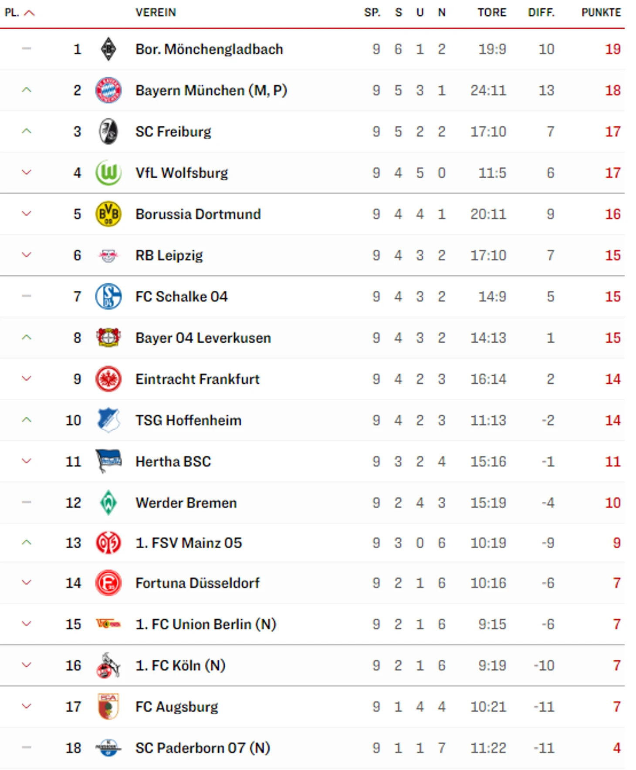636x770 pixels.
Task: Open the TSG Hoffenheim team link
Action: tap(188, 420)
